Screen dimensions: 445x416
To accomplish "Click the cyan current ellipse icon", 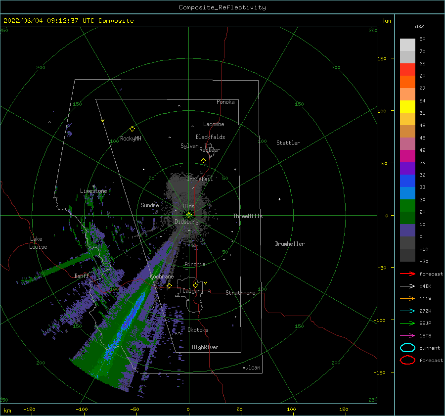I will coord(407,348).
